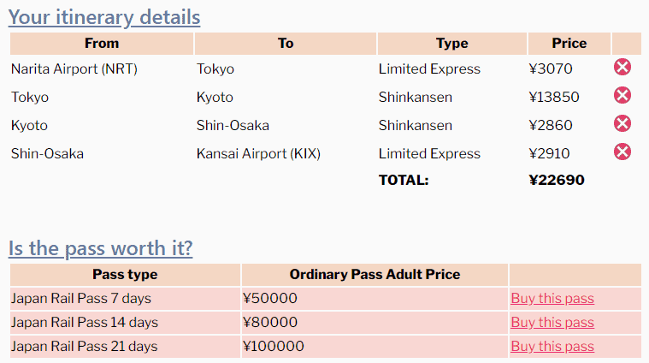Select the Kansai Airport (KIX) destination cell
The image size is (649, 363).
point(258,154)
